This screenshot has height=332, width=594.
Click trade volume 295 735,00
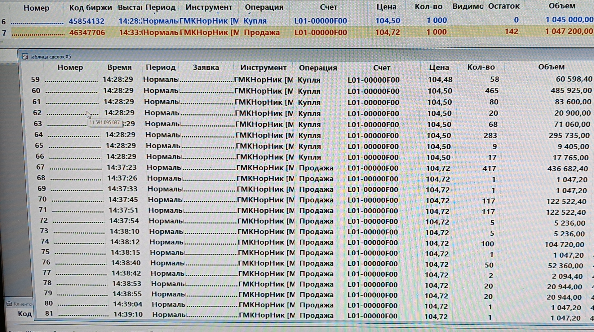click(569, 135)
